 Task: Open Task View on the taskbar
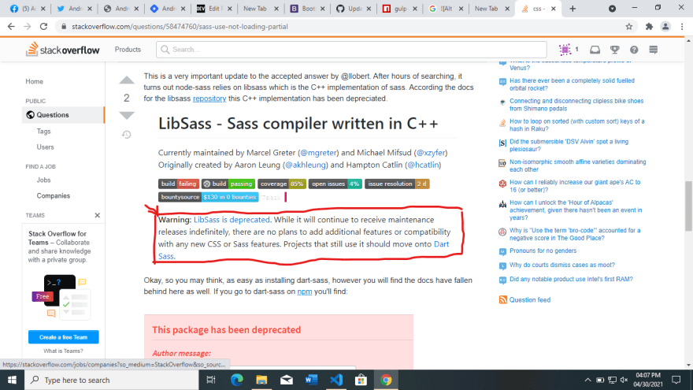(x=211, y=380)
